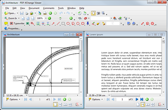Open the Comments menu

(49, 8)
